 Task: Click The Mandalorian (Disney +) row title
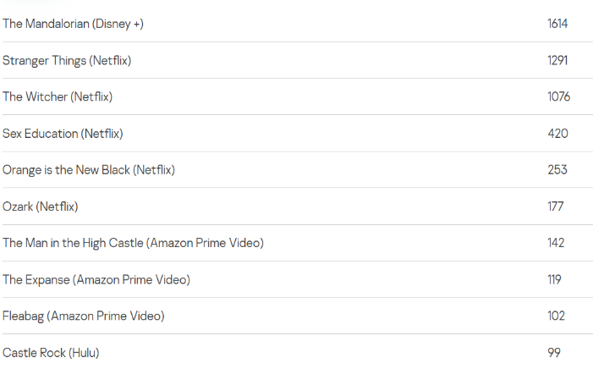point(73,24)
